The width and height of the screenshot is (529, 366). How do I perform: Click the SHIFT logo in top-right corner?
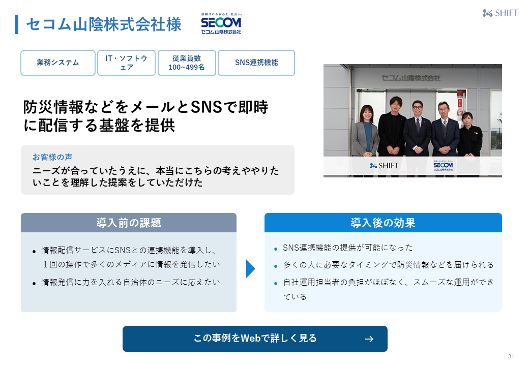pos(500,13)
